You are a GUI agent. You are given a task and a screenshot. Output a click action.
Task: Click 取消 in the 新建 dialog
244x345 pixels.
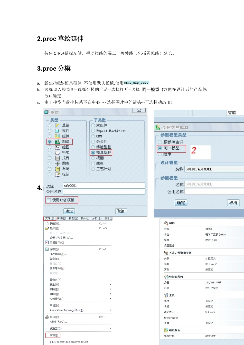pos(121,211)
